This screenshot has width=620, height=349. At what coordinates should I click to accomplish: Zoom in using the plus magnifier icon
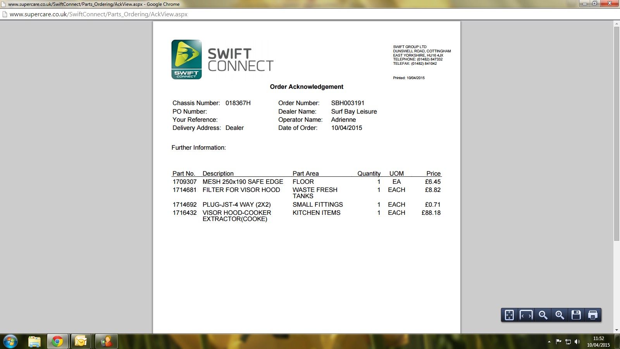(x=560, y=315)
